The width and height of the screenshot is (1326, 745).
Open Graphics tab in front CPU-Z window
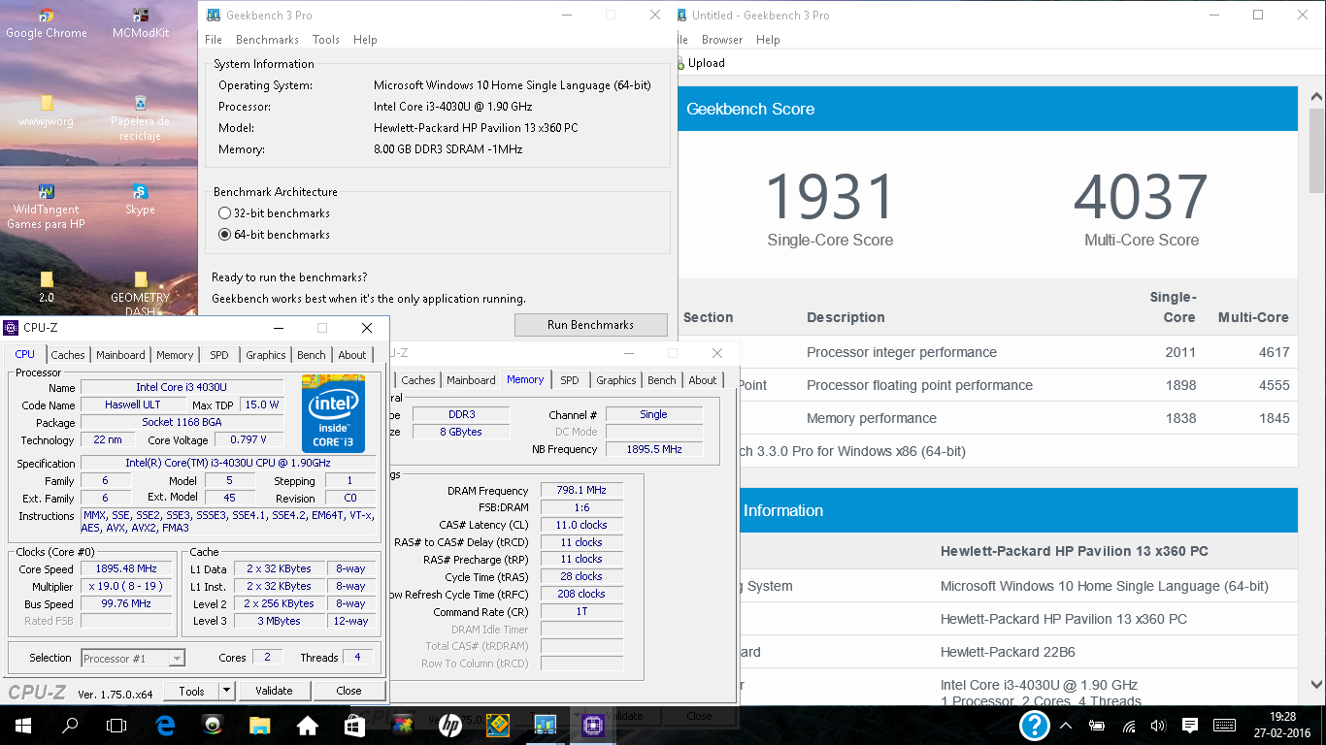click(265, 355)
